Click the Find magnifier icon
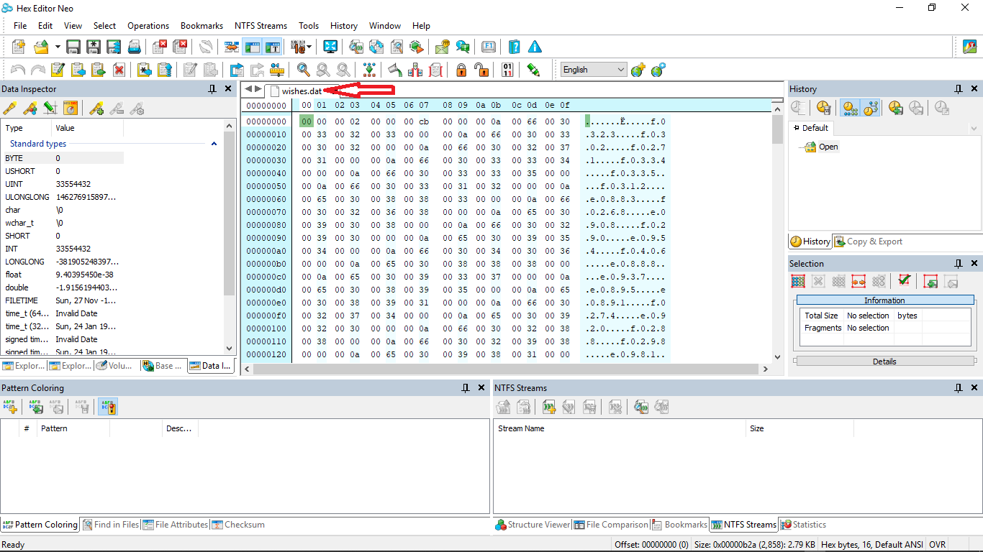This screenshot has width=983, height=552. click(x=303, y=70)
